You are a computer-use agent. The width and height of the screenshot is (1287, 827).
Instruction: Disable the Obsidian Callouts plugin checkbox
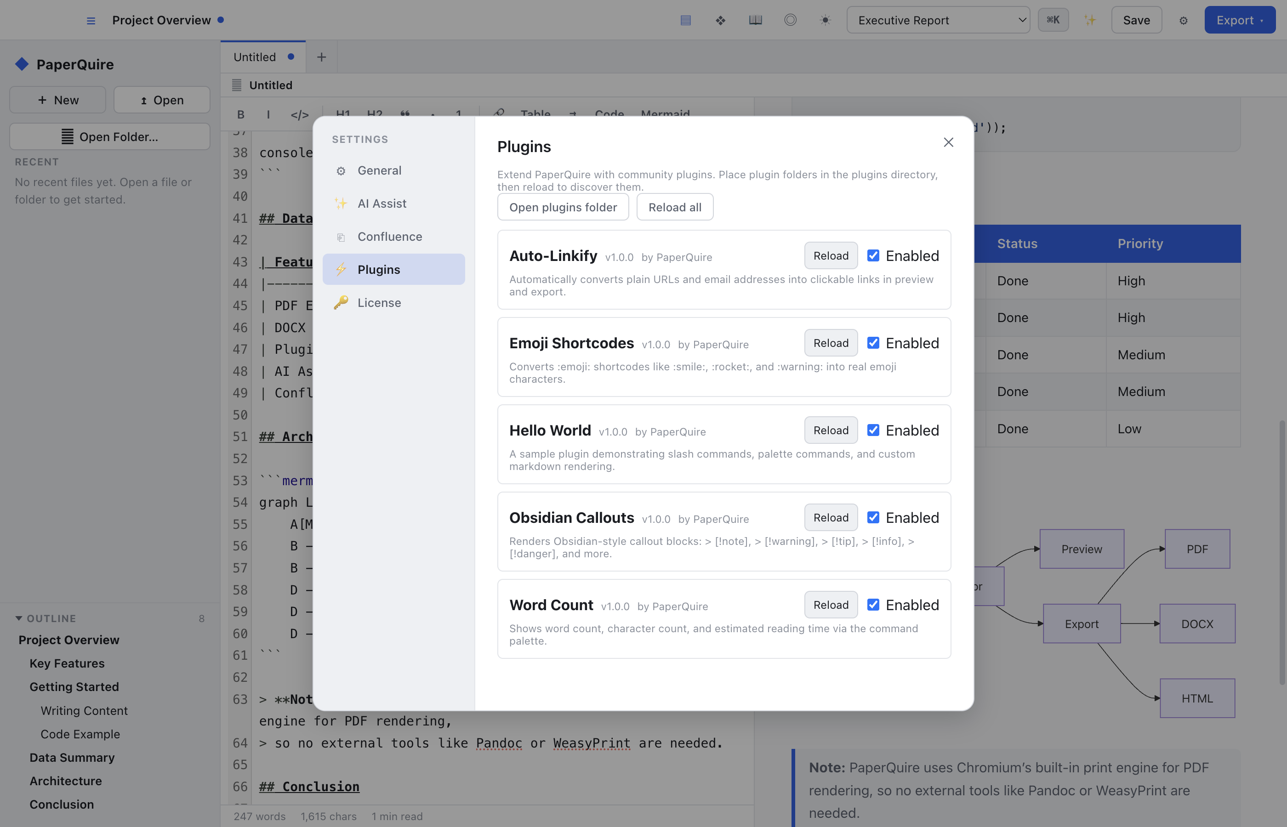click(x=873, y=517)
